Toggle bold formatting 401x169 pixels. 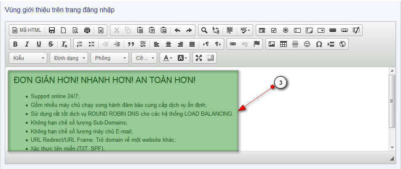click(x=15, y=44)
